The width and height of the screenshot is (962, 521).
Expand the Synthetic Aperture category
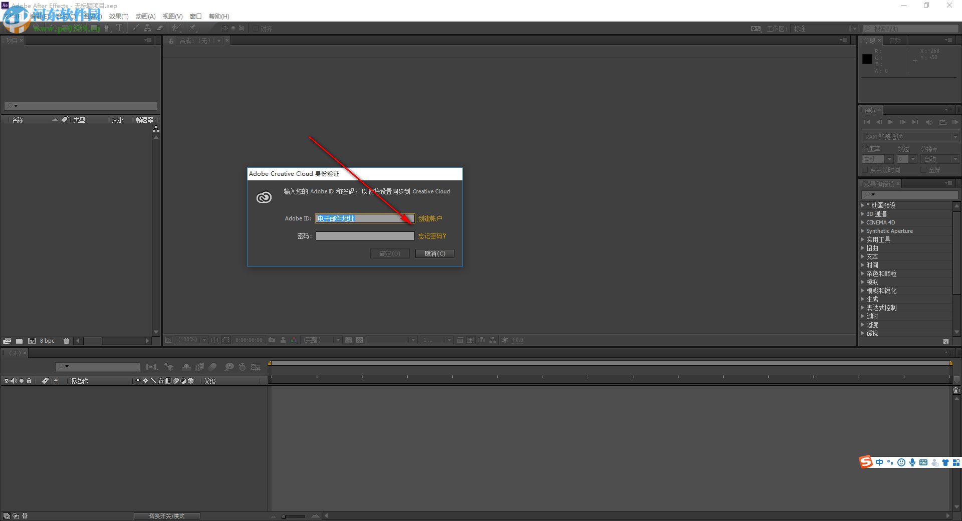click(863, 231)
